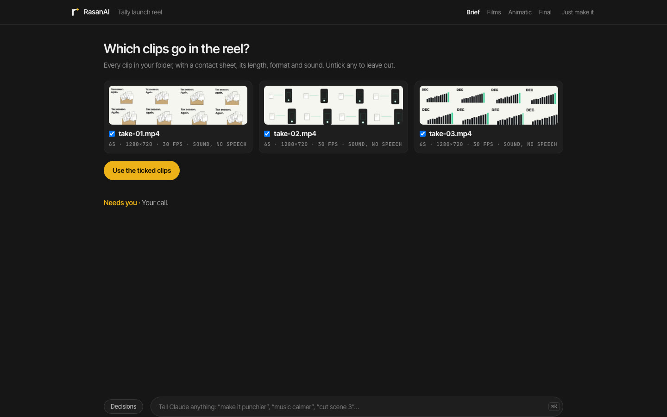Open the Brief tab
This screenshot has width=667, height=417.
click(x=473, y=12)
